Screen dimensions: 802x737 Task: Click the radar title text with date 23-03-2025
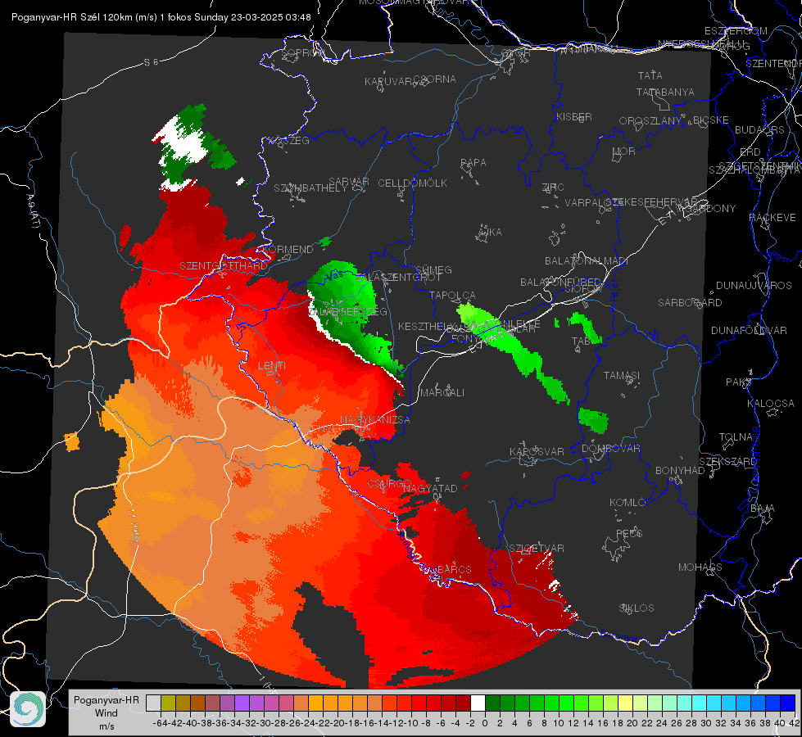pyautogui.click(x=161, y=17)
